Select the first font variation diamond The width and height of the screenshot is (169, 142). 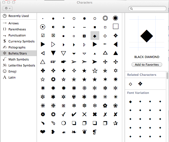click(x=130, y=102)
